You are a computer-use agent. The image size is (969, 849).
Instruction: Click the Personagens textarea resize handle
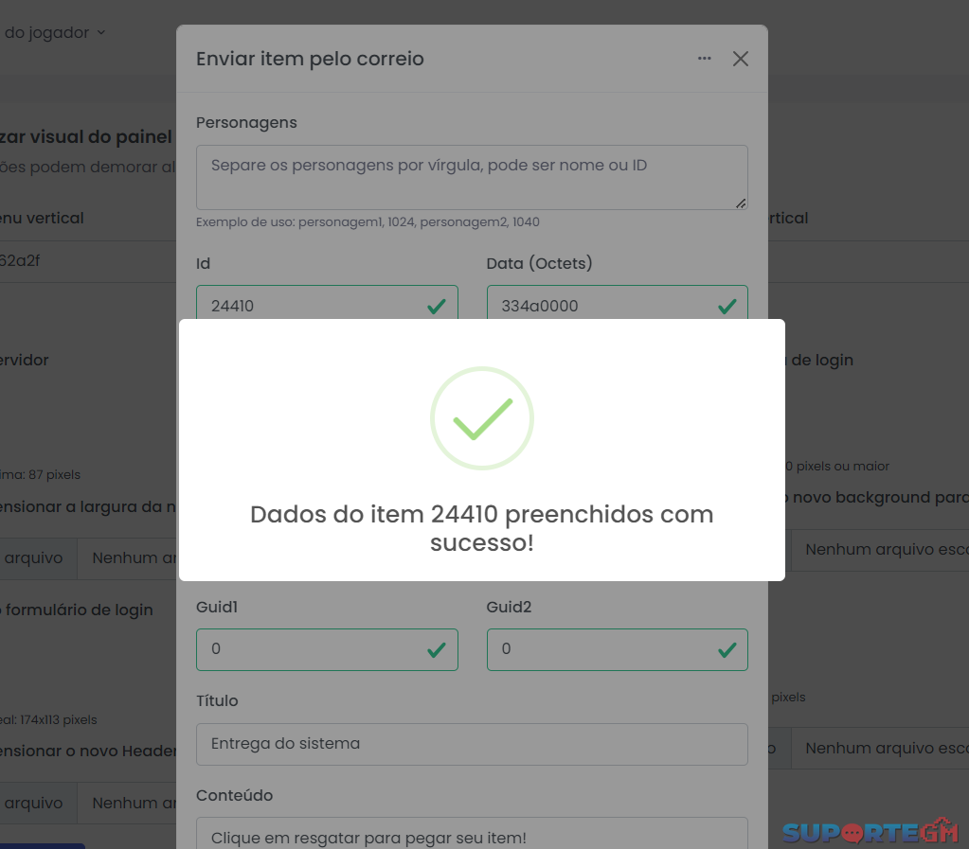point(741,203)
